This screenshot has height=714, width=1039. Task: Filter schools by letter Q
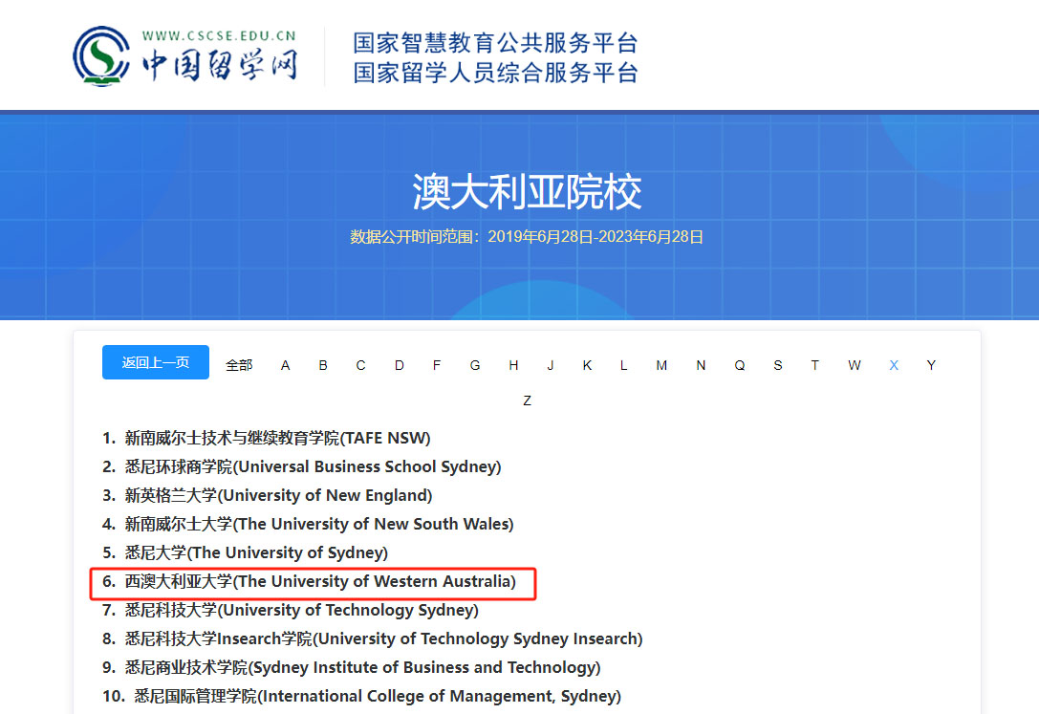740,365
